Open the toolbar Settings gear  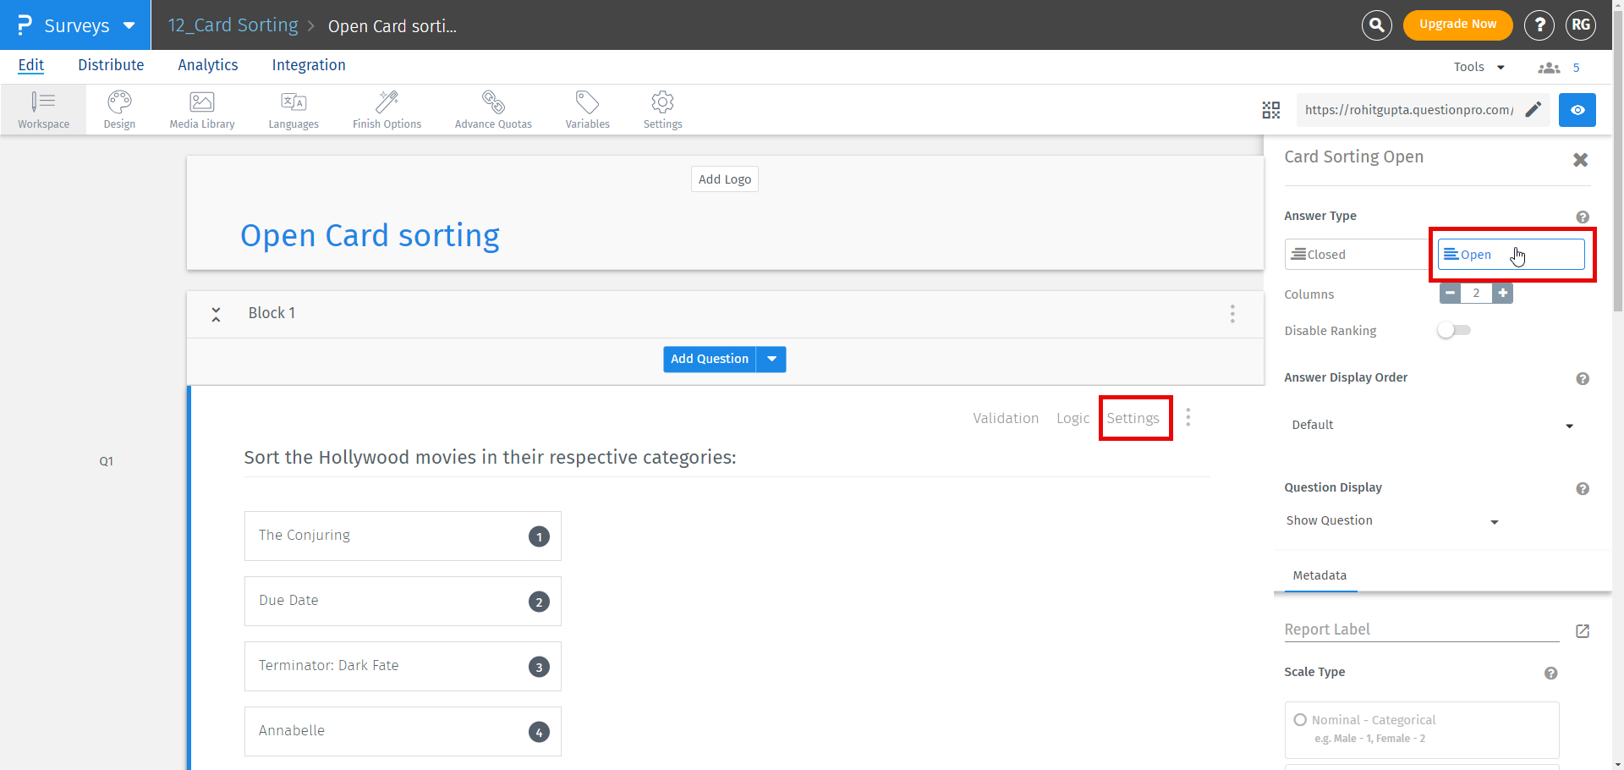pyautogui.click(x=662, y=110)
